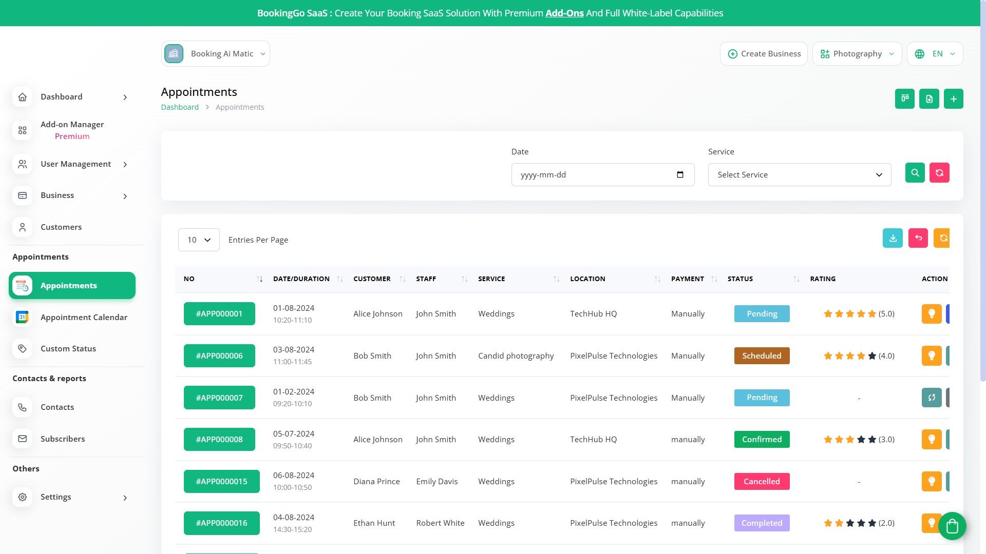
Task: Open Appointment Calendar in the sidebar
Action: coord(84,318)
